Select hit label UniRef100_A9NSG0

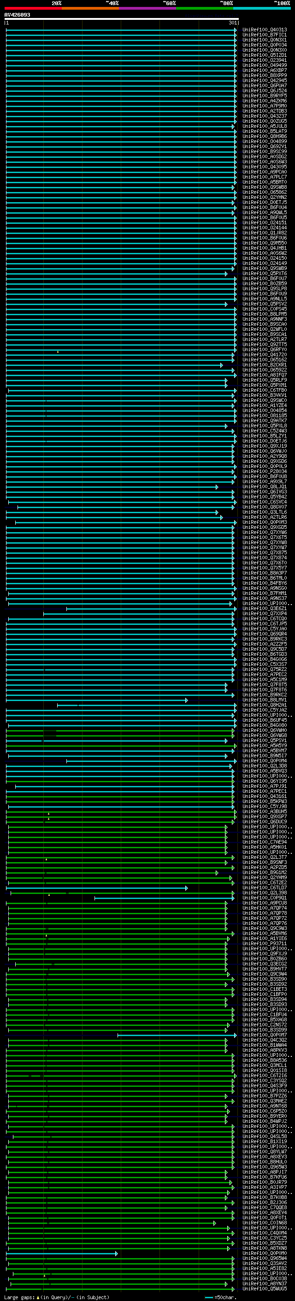264,588
